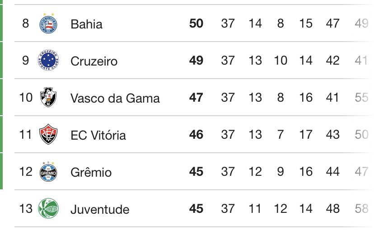Screen dimensions: 374x230
Task: Click Vasco da Gama's 47 points value
Action: [196, 98]
